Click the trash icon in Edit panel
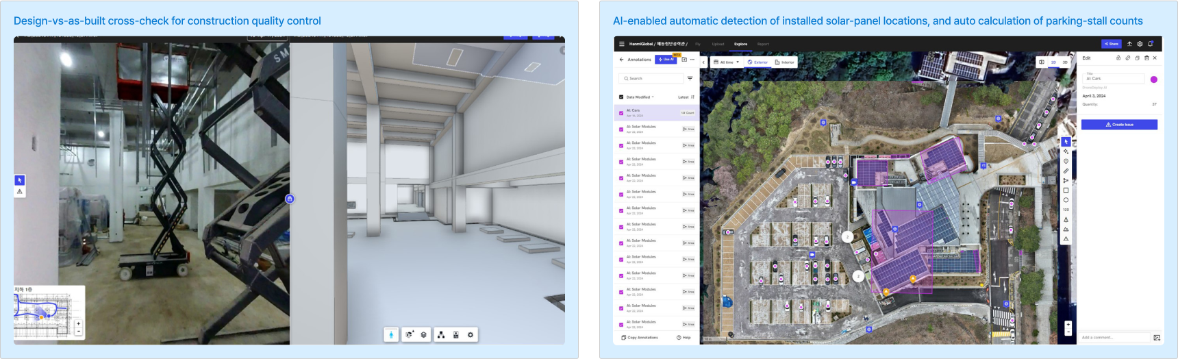1178x359 pixels. coord(1146,58)
